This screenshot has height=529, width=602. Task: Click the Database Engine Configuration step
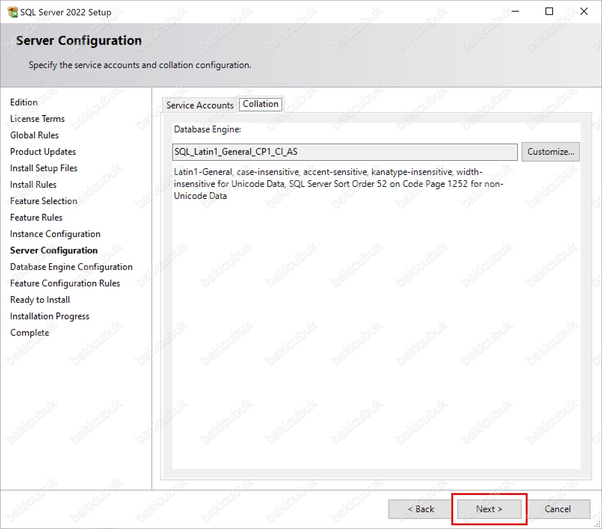(71, 267)
